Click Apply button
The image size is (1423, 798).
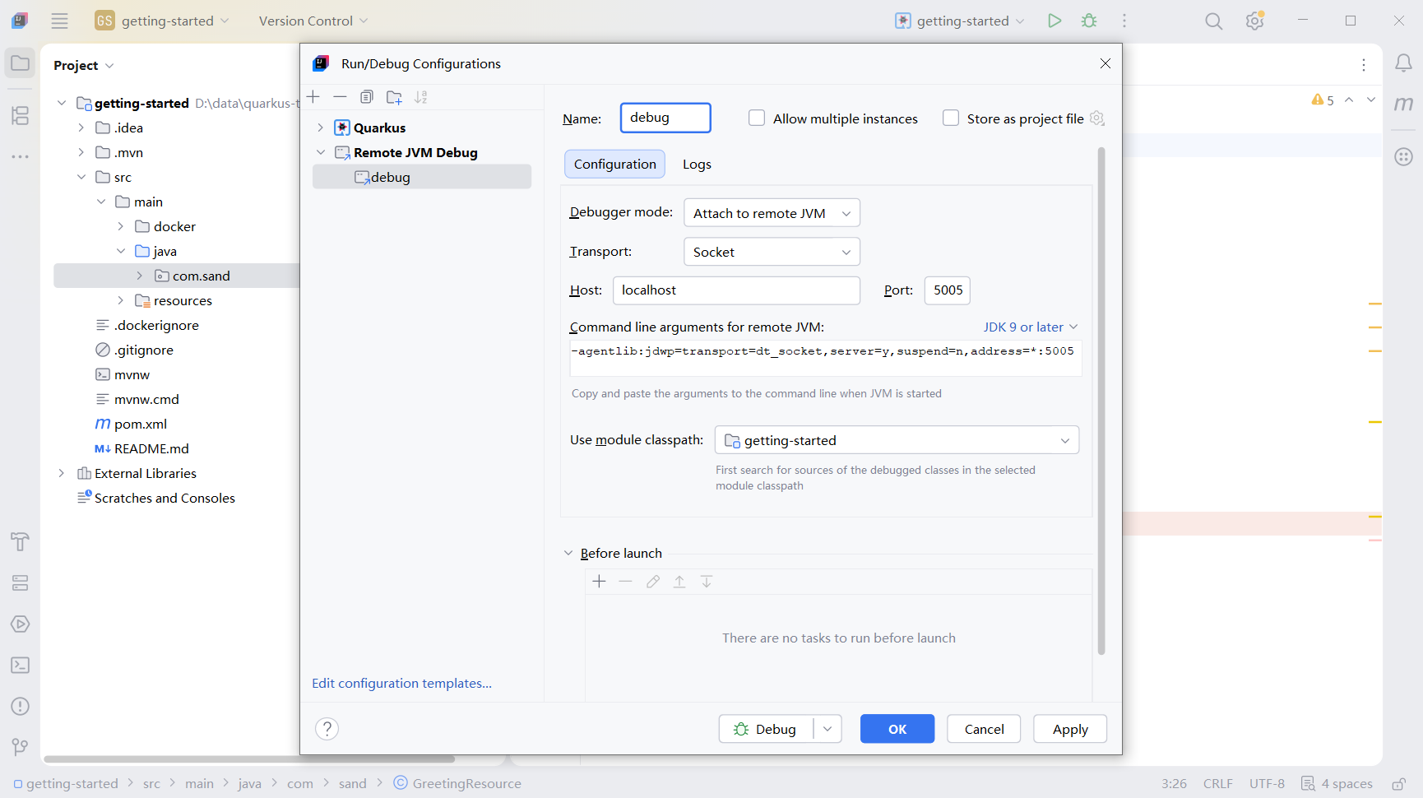point(1070,729)
